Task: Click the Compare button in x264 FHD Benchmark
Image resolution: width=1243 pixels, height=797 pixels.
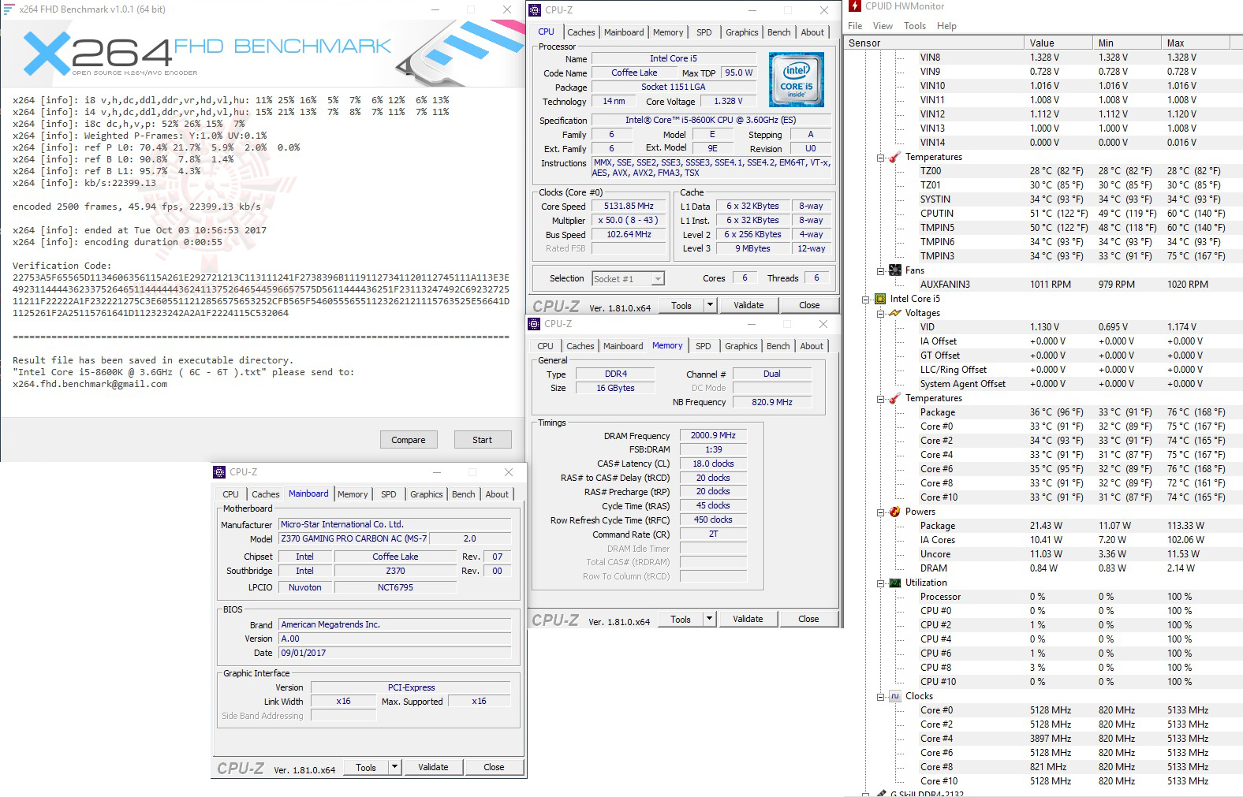Action: [409, 440]
